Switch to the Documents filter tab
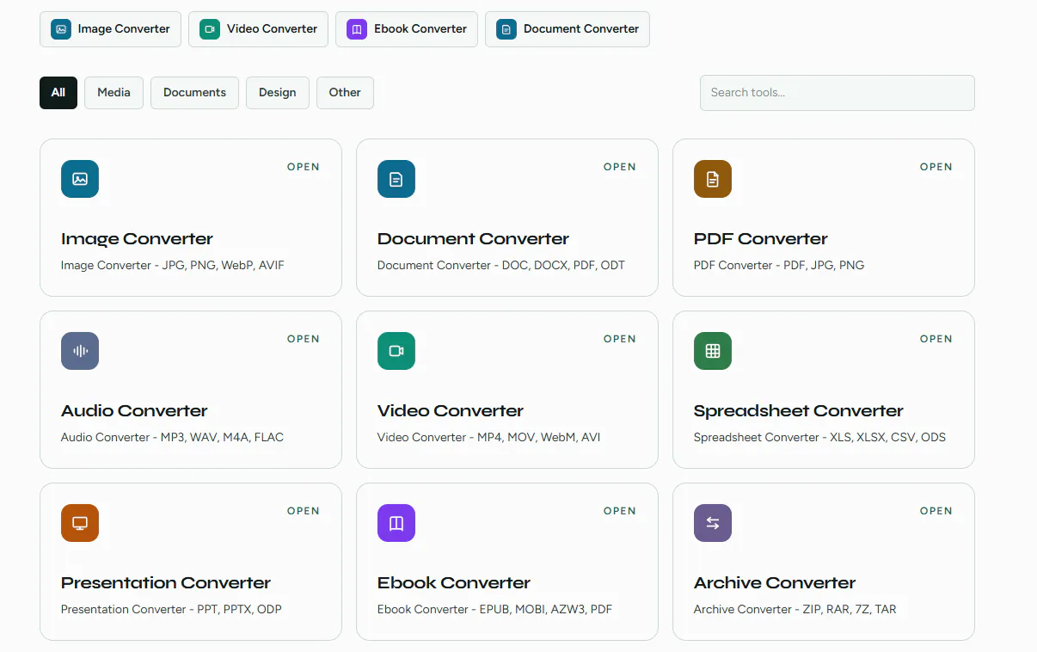This screenshot has width=1037, height=652. pyautogui.click(x=194, y=93)
